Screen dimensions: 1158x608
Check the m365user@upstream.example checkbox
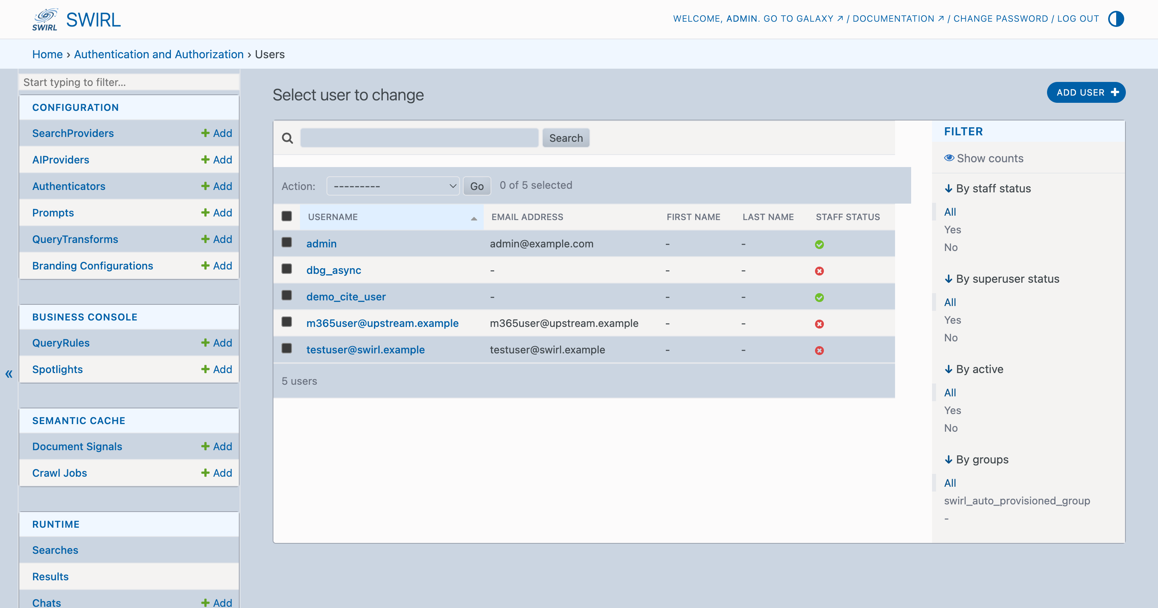286,322
